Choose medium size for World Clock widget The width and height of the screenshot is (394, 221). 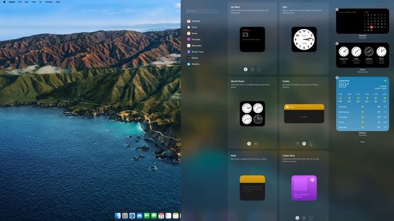(x=256, y=144)
